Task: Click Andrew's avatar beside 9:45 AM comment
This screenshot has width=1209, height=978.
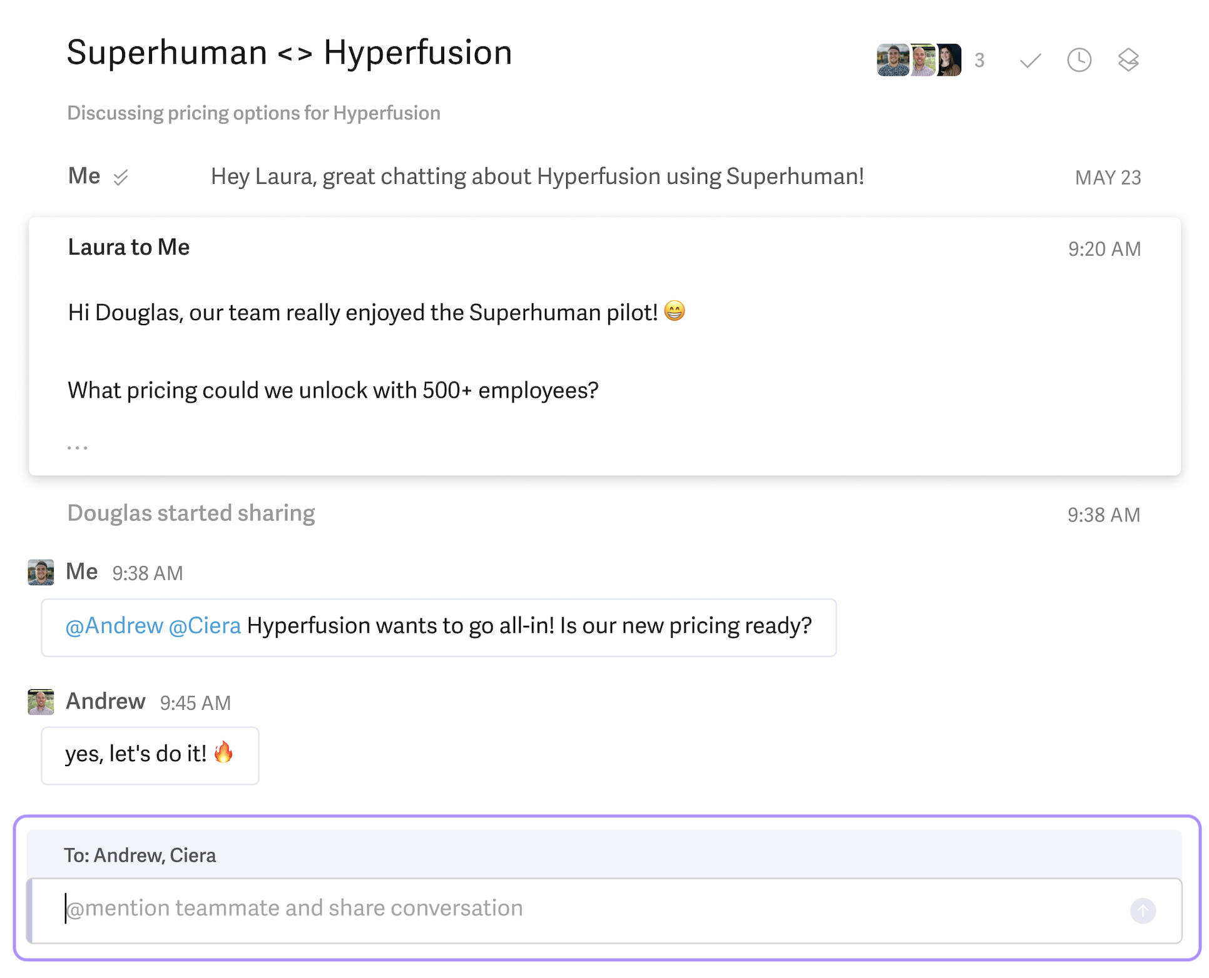Action: pyautogui.click(x=41, y=702)
